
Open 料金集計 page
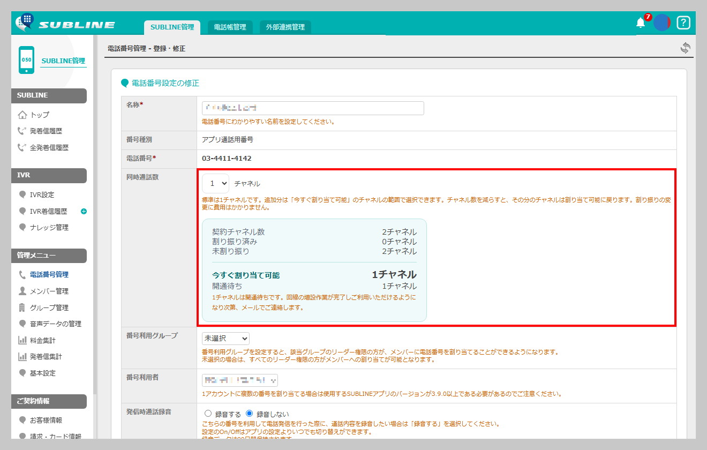[43, 340]
